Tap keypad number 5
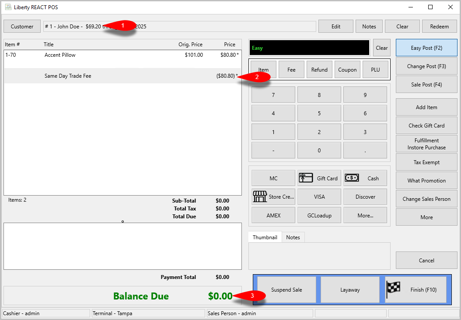Screen dimensions: 461x320 (319, 114)
